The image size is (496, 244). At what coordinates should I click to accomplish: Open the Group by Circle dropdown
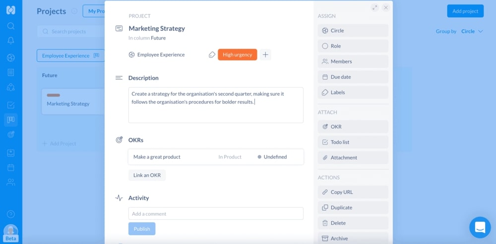coord(472,31)
